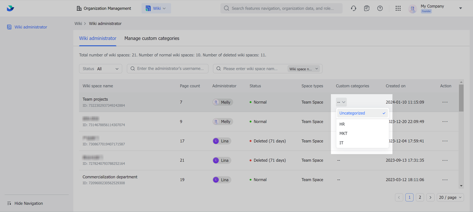This screenshot has width=473, height=212.
Task: Click the My Company profile avatar
Action: click(x=413, y=9)
